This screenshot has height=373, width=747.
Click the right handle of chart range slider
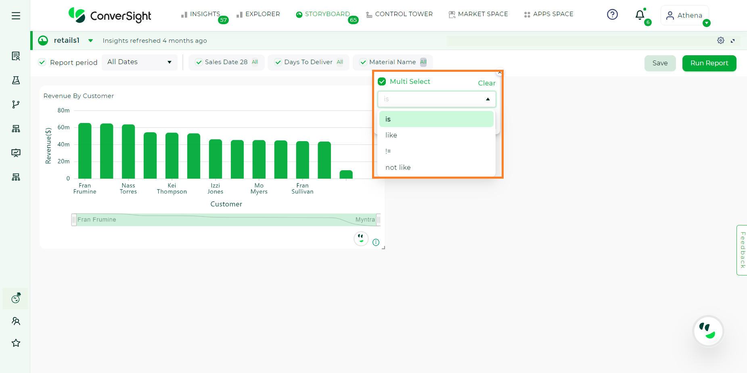(x=378, y=220)
